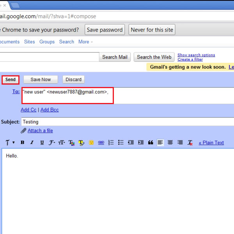This screenshot has height=234, width=234.
Task: Open the Text Color picker
Action: click(71, 143)
